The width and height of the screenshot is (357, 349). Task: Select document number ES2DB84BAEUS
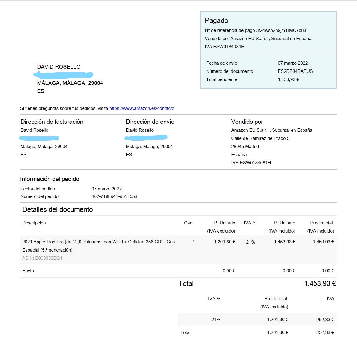(295, 71)
